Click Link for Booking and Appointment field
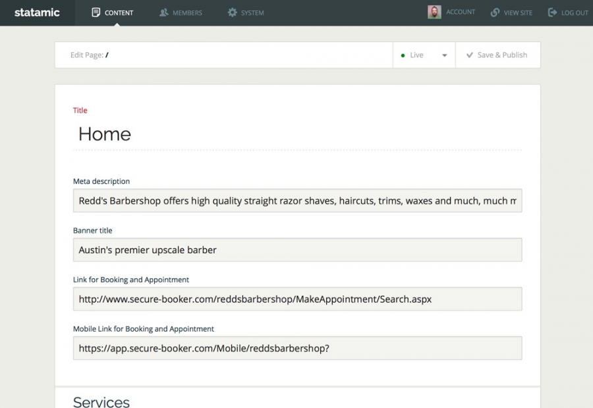 click(x=297, y=299)
